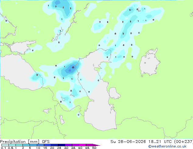Viewport: 193px width, 149px height.
Task: Click the legend arrow tip beyond 50
Action: (x=96, y=145)
